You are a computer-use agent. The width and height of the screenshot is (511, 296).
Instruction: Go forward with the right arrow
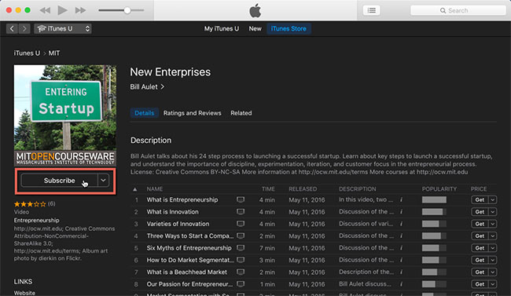coord(24,28)
